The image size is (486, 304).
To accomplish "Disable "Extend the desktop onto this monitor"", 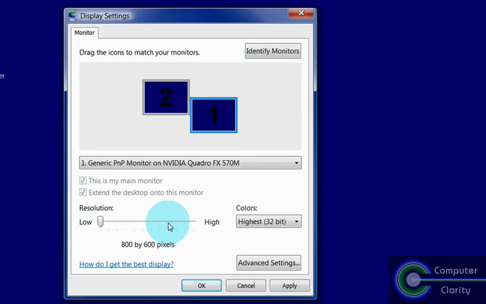I will [x=83, y=192].
